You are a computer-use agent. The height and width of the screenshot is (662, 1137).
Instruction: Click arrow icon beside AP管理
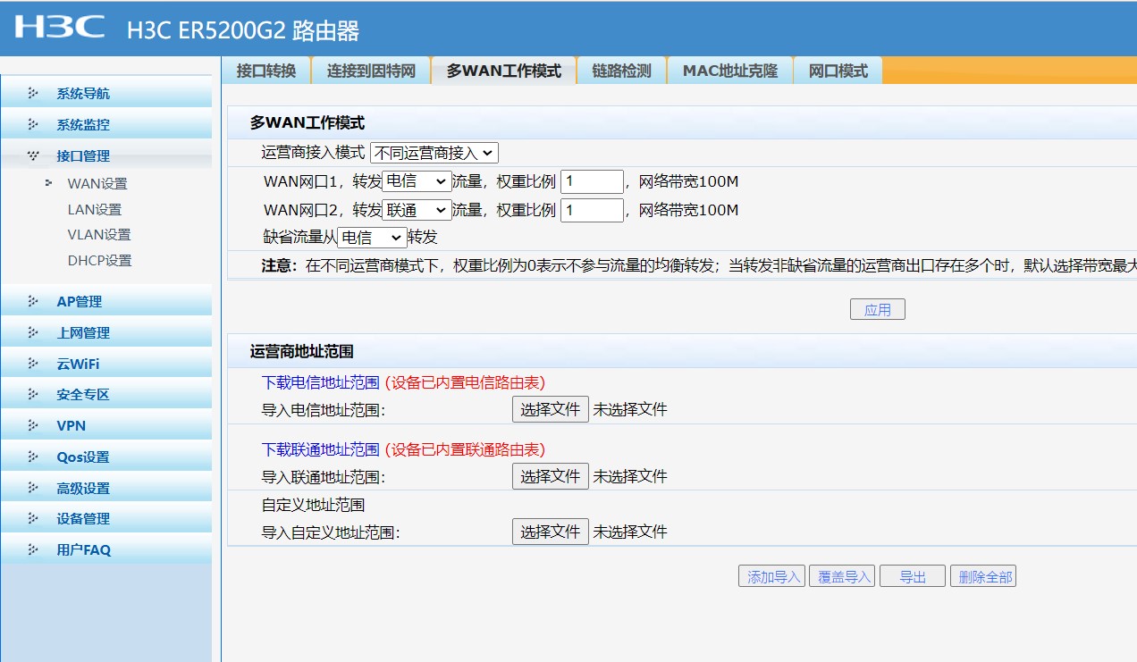[34, 301]
